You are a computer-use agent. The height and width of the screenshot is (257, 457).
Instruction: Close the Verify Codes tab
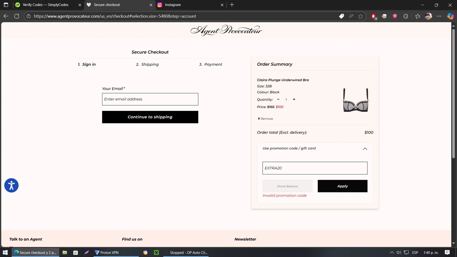point(80,5)
